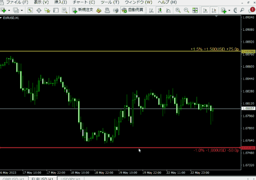Switch to the GBPUSD,H1 chart tab
Image resolution: width=256 pixels, height=180 pixels.
[x=14, y=179]
